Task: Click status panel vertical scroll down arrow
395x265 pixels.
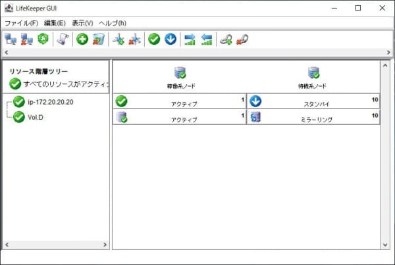Action: point(385,245)
